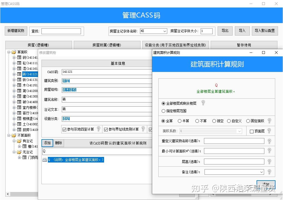Click the list icon for 铁(141131 item
Viewport: 283px width, 200px height.
[x=19, y=80]
